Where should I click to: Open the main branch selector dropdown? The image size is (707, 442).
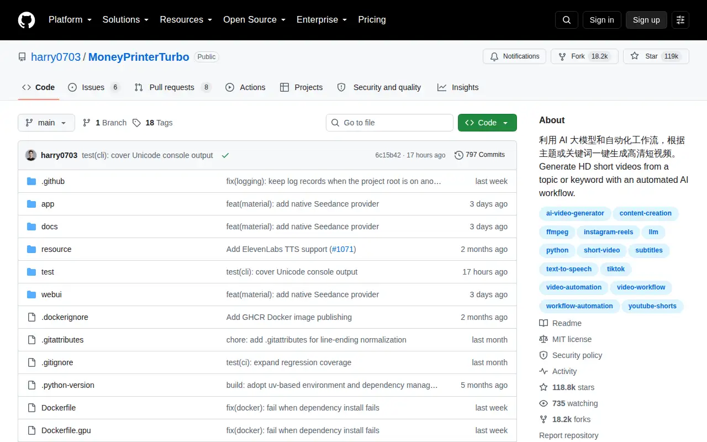(46, 123)
